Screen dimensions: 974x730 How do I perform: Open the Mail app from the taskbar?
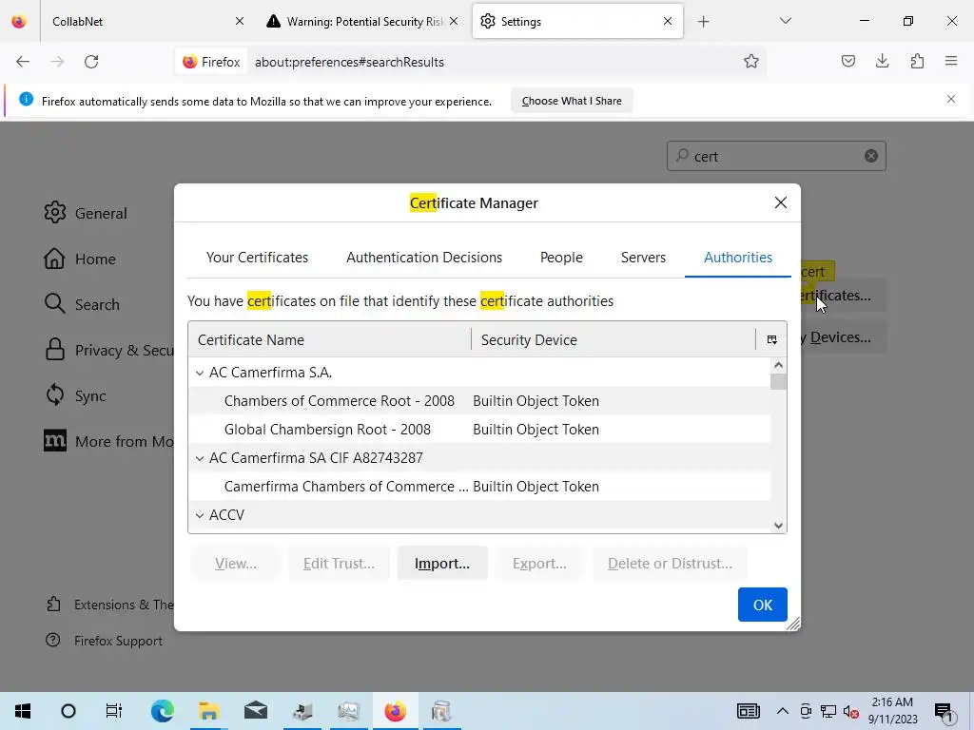(x=255, y=711)
